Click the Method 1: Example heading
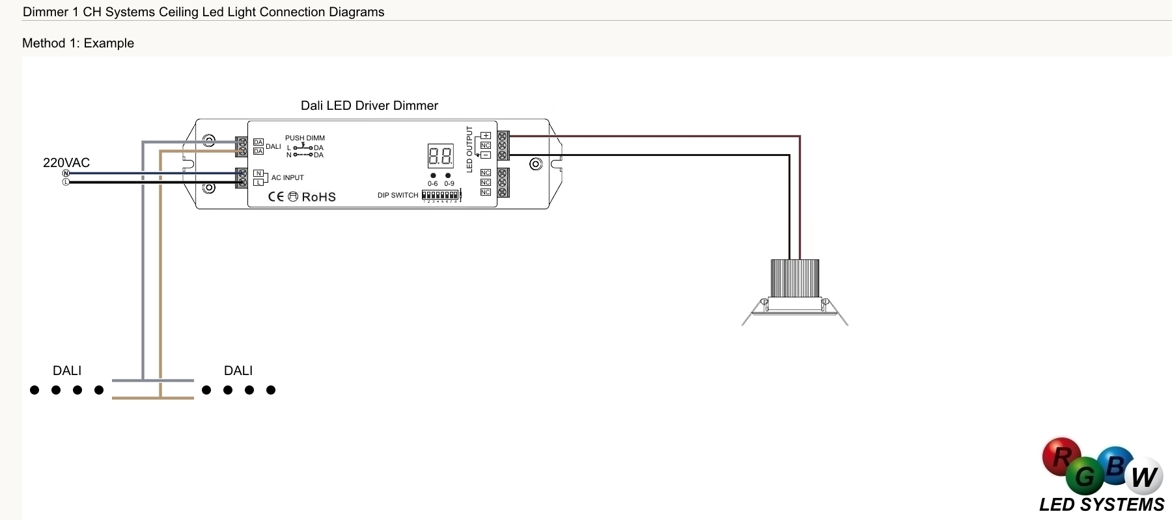Image resolution: width=1172 pixels, height=520 pixels. [x=78, y=43]
